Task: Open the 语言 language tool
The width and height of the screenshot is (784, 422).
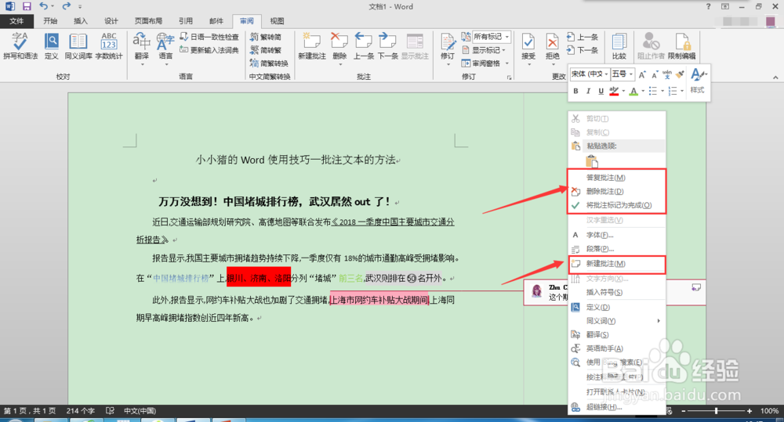Action: tap(165, 48)
